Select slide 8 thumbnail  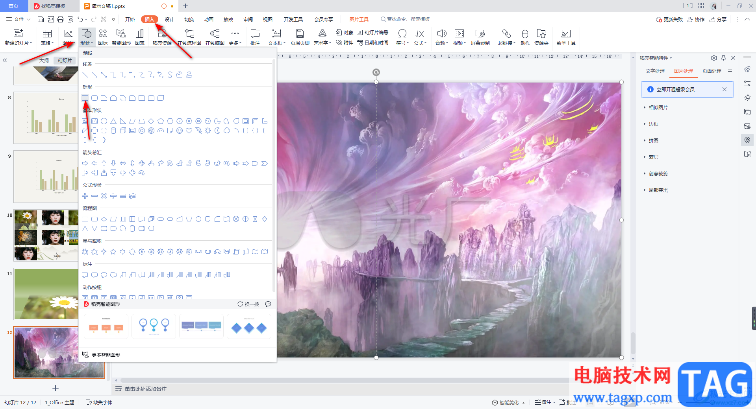[46, 118]
